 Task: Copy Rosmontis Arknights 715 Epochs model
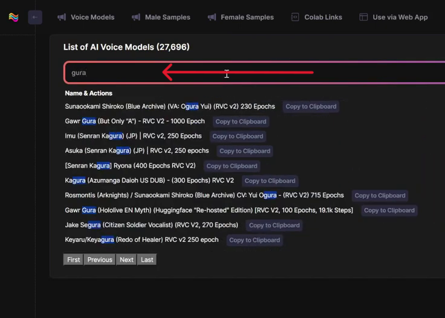click(380, 196)
